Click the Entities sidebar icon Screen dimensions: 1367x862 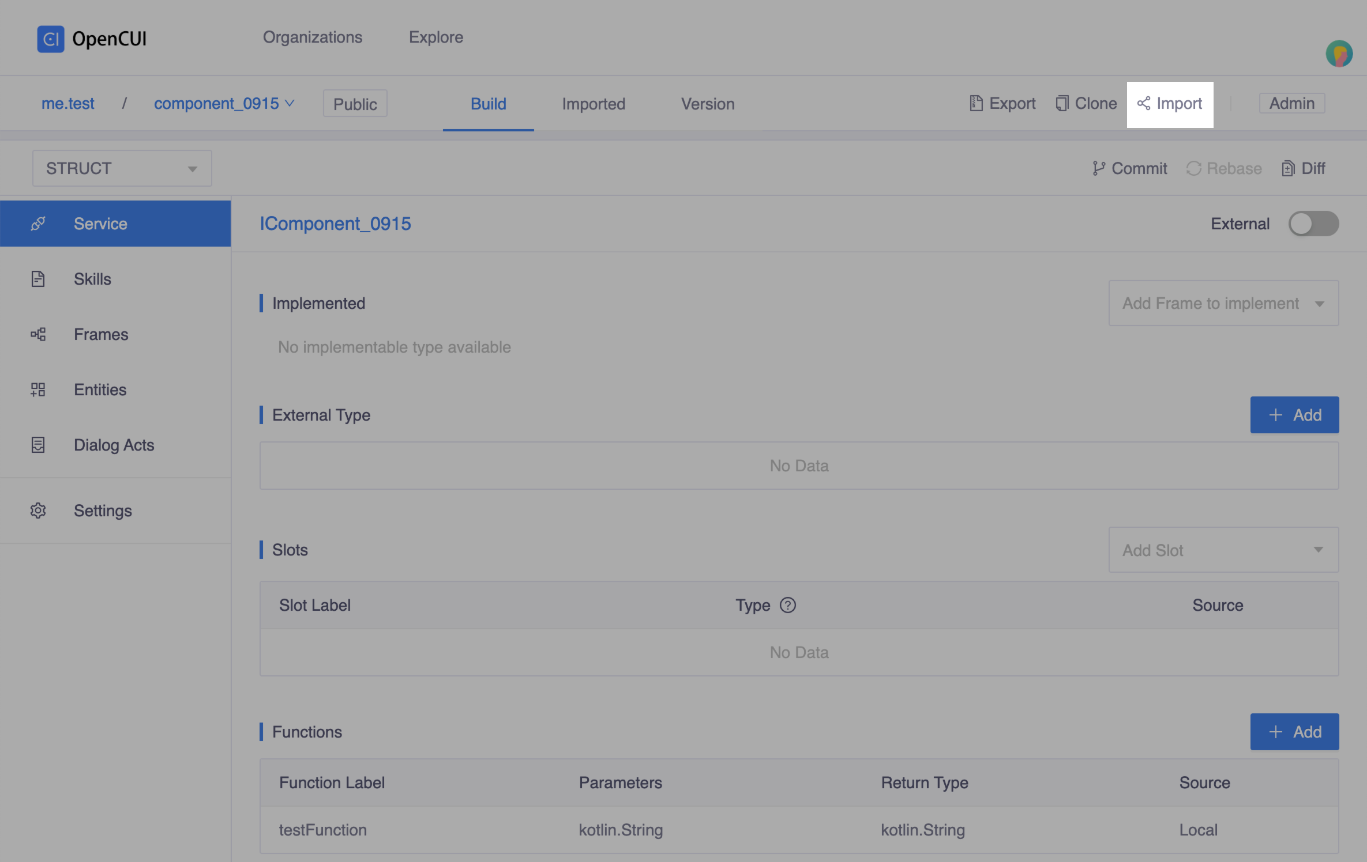(x=37, y=390)
